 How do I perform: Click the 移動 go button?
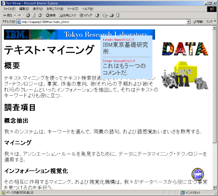point(198,22)
